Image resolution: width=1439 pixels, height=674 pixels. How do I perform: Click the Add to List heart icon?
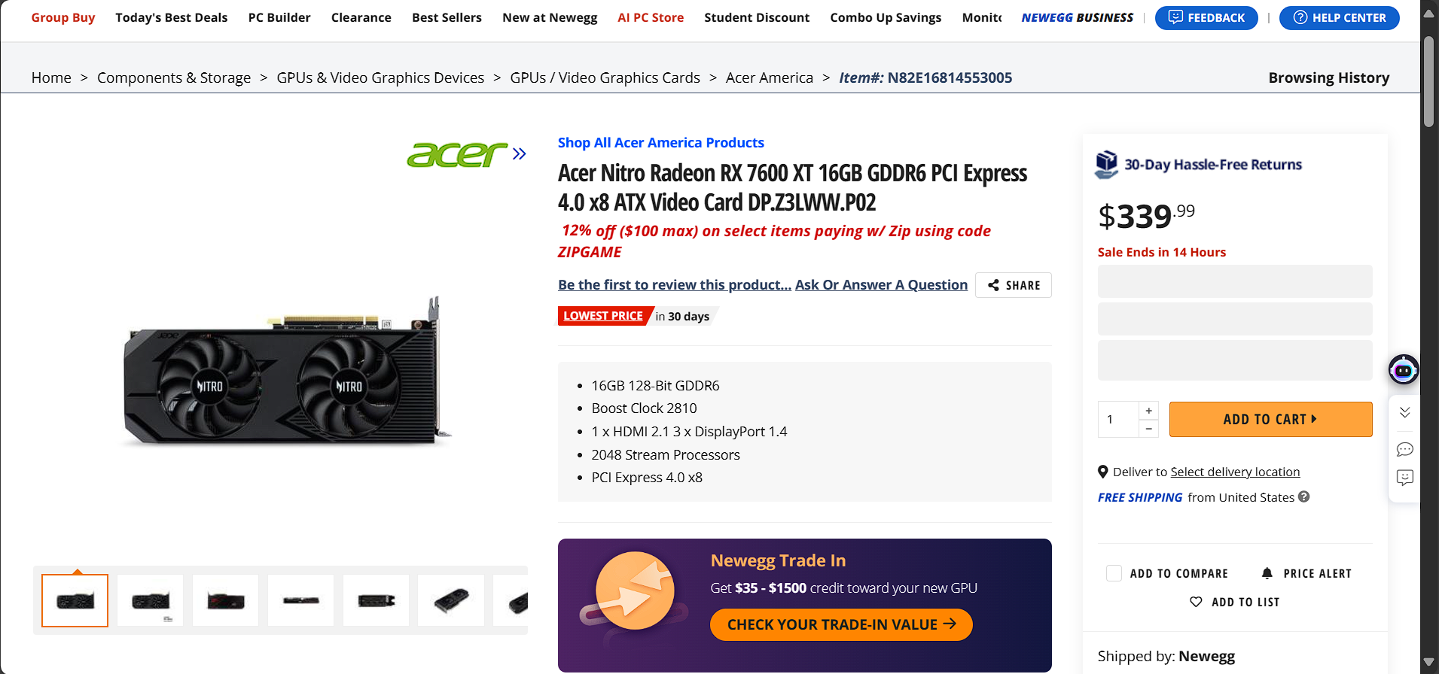point(1196,602)
